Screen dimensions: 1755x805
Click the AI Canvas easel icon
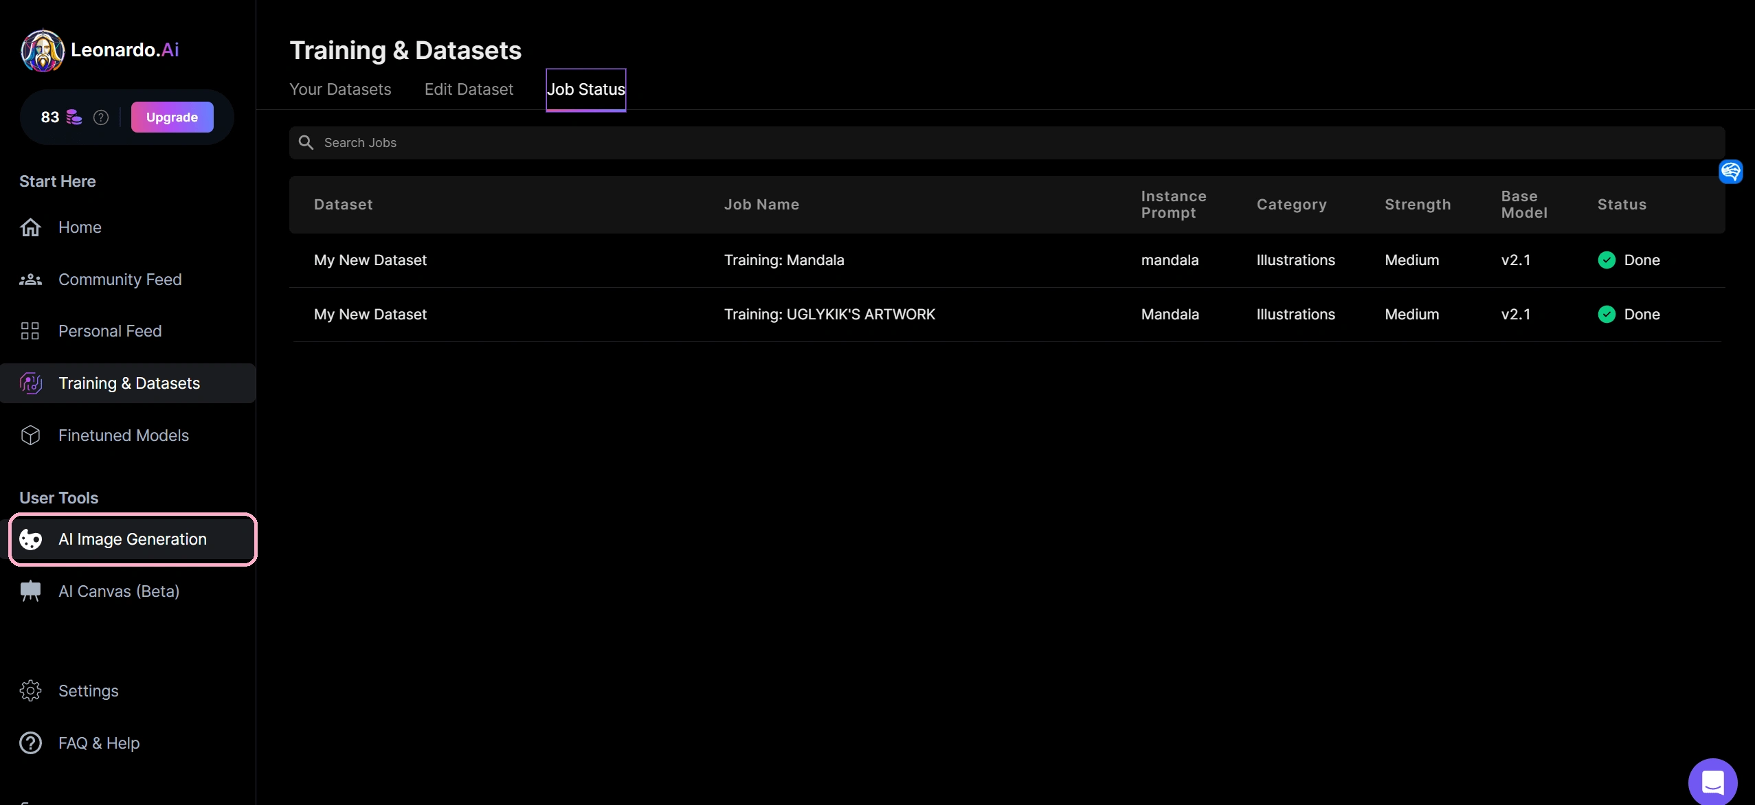[31, 591]
